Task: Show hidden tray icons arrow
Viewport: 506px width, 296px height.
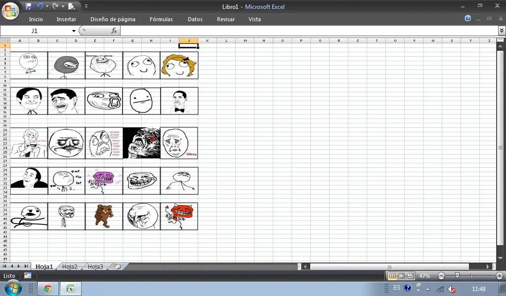Action: (x=427, y=289)
